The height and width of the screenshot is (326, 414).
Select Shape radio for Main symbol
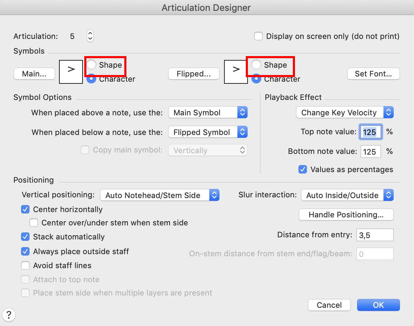(x=91, y=65)
